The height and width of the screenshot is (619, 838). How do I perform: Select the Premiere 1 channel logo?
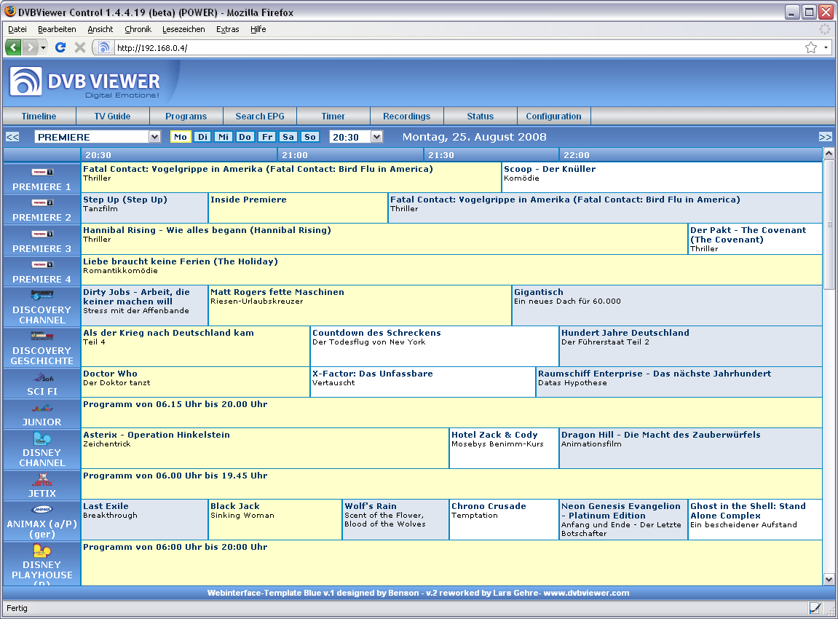pos(42,173)
